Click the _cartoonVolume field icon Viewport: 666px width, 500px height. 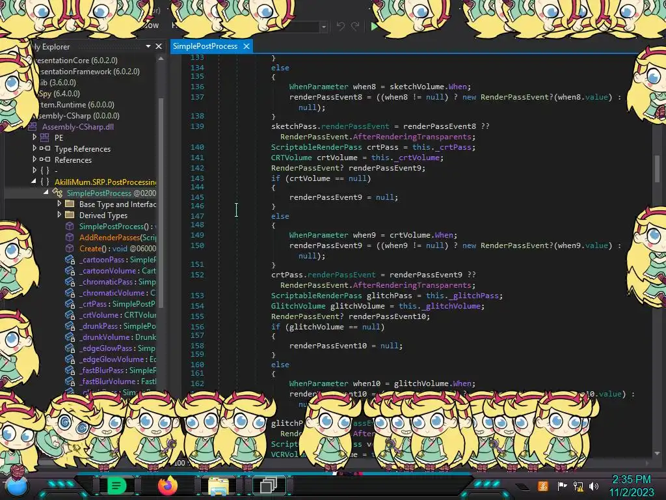[x=70, y=271]
